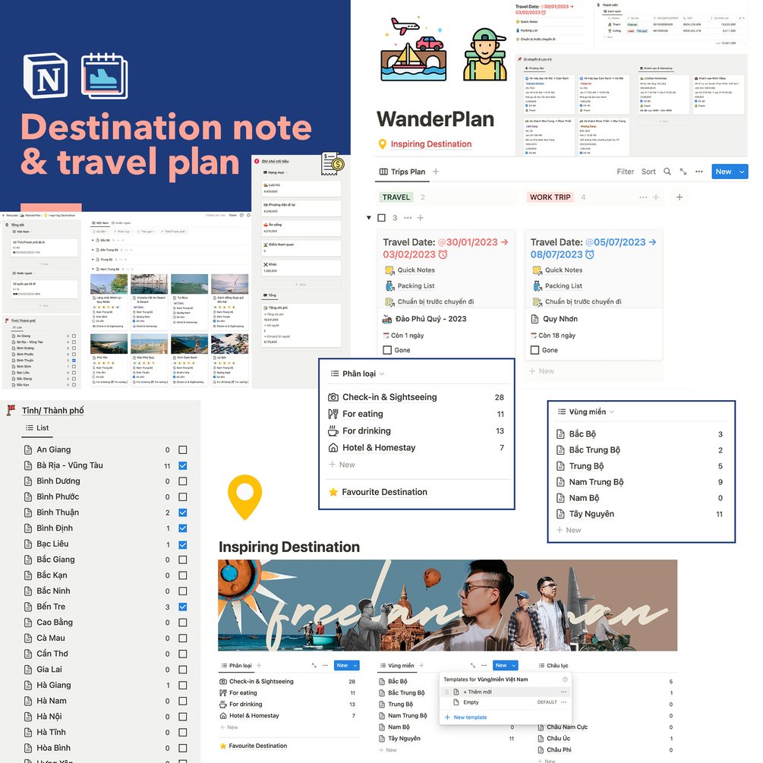Collapse the TRAVEL group triangle toggle
This screenshot has height=763, width=763.
tap(369, 218)
